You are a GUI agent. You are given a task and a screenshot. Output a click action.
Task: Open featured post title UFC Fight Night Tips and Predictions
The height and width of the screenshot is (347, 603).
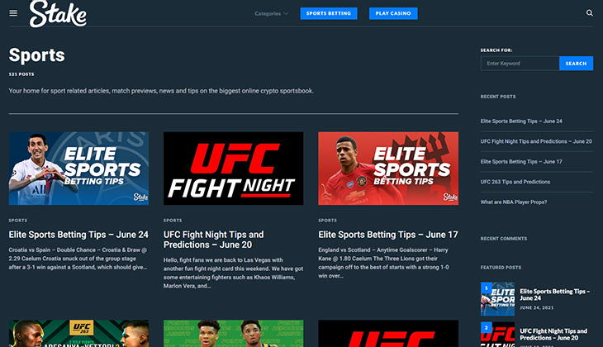pyautogui.click(x=553, y=335)
